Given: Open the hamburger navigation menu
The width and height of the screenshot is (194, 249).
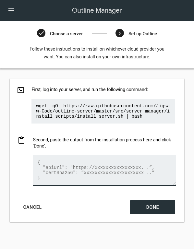Looking at the screenshot, I should point(11,10).
